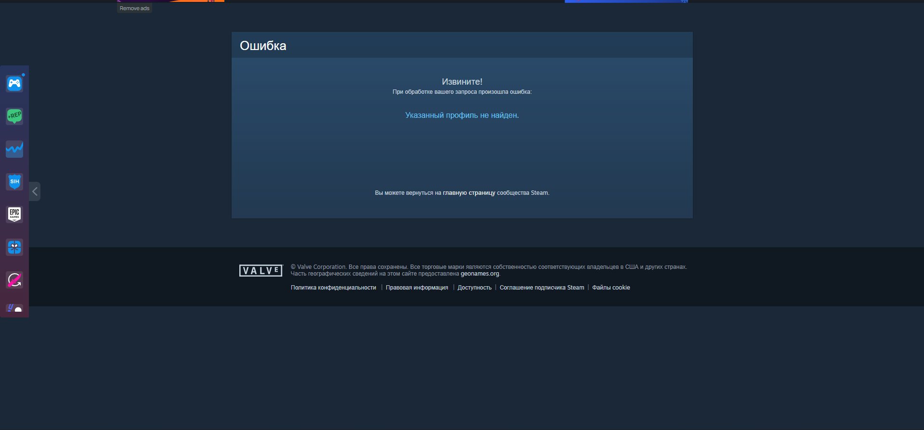Open Правовая информация footer link

pos(416,288)
